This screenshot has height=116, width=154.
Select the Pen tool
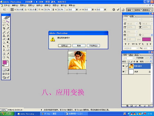tap(4, 50)
